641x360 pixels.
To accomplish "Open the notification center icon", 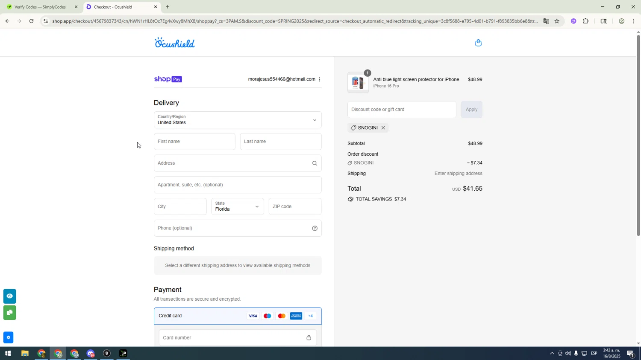I will click(x=631, y=354).
